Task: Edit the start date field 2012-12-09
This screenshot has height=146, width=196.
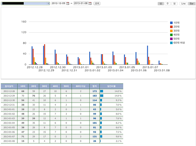Action: coord(58,3)
